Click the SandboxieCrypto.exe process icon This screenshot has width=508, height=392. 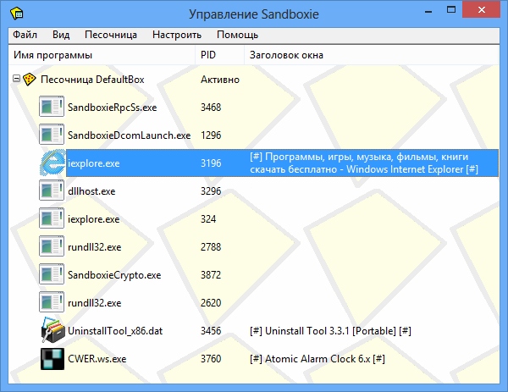point(52,274)
